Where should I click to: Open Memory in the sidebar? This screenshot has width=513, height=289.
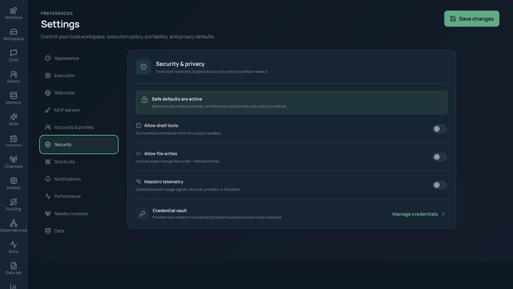pos(13,98)
